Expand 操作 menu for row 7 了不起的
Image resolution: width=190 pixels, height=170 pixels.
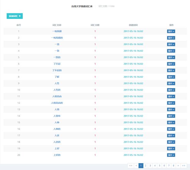pos(171,71)
